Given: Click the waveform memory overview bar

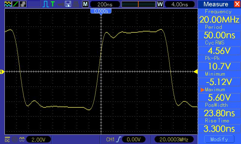Looking at the screenshot, I should tap(139, 4).
